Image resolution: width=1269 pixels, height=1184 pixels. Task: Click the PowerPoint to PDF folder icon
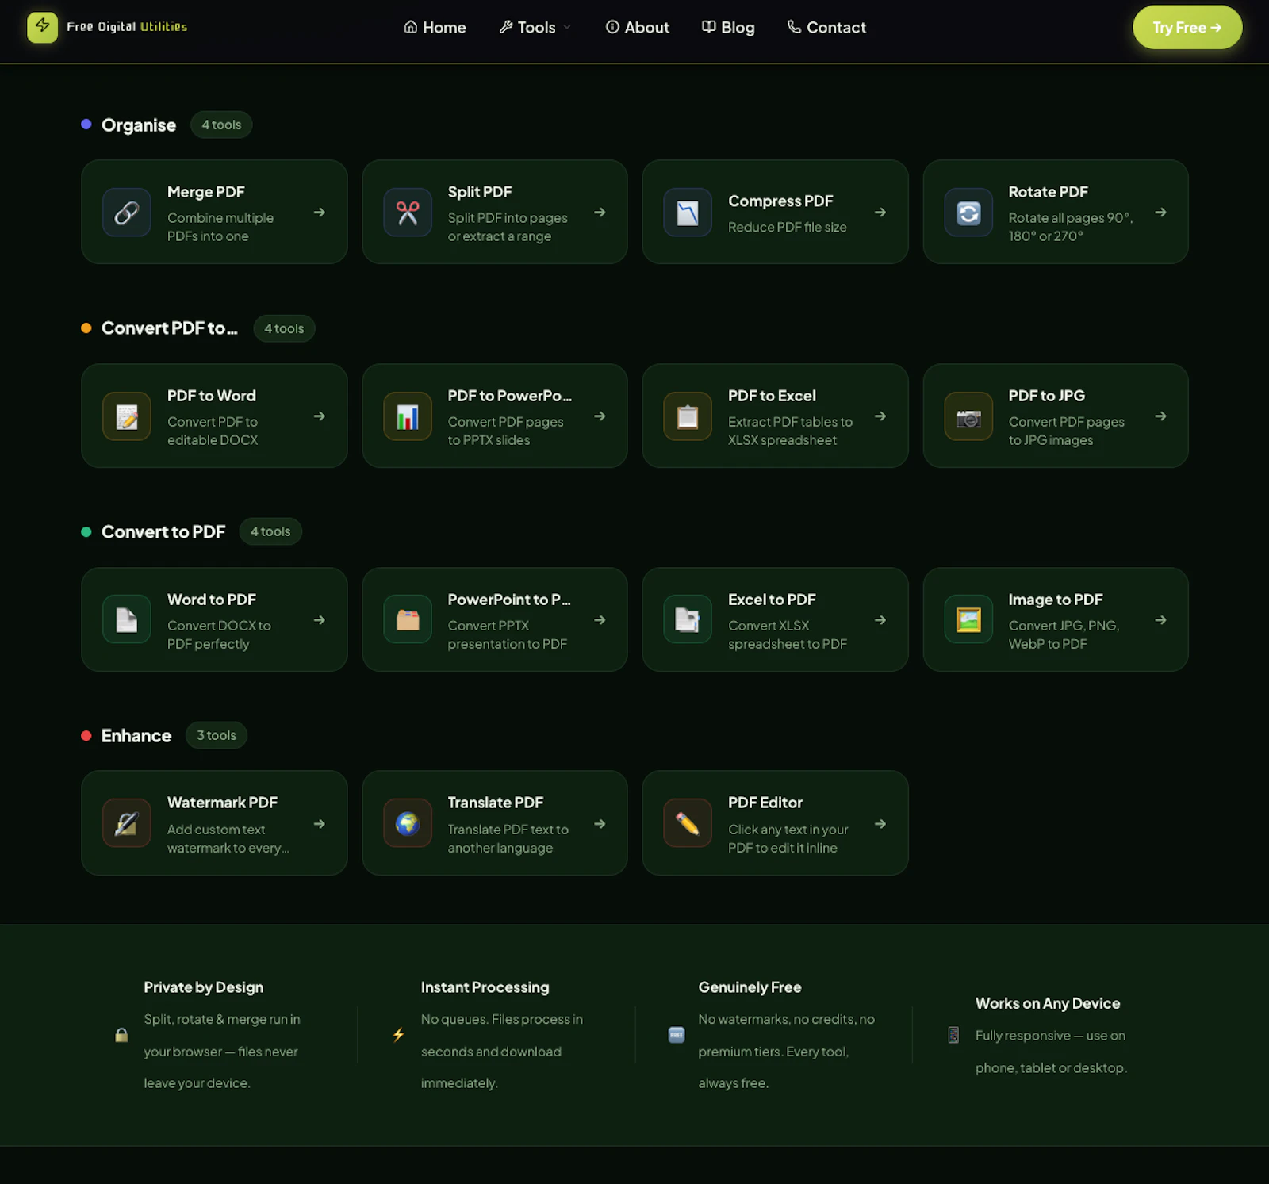pos(408,619)
